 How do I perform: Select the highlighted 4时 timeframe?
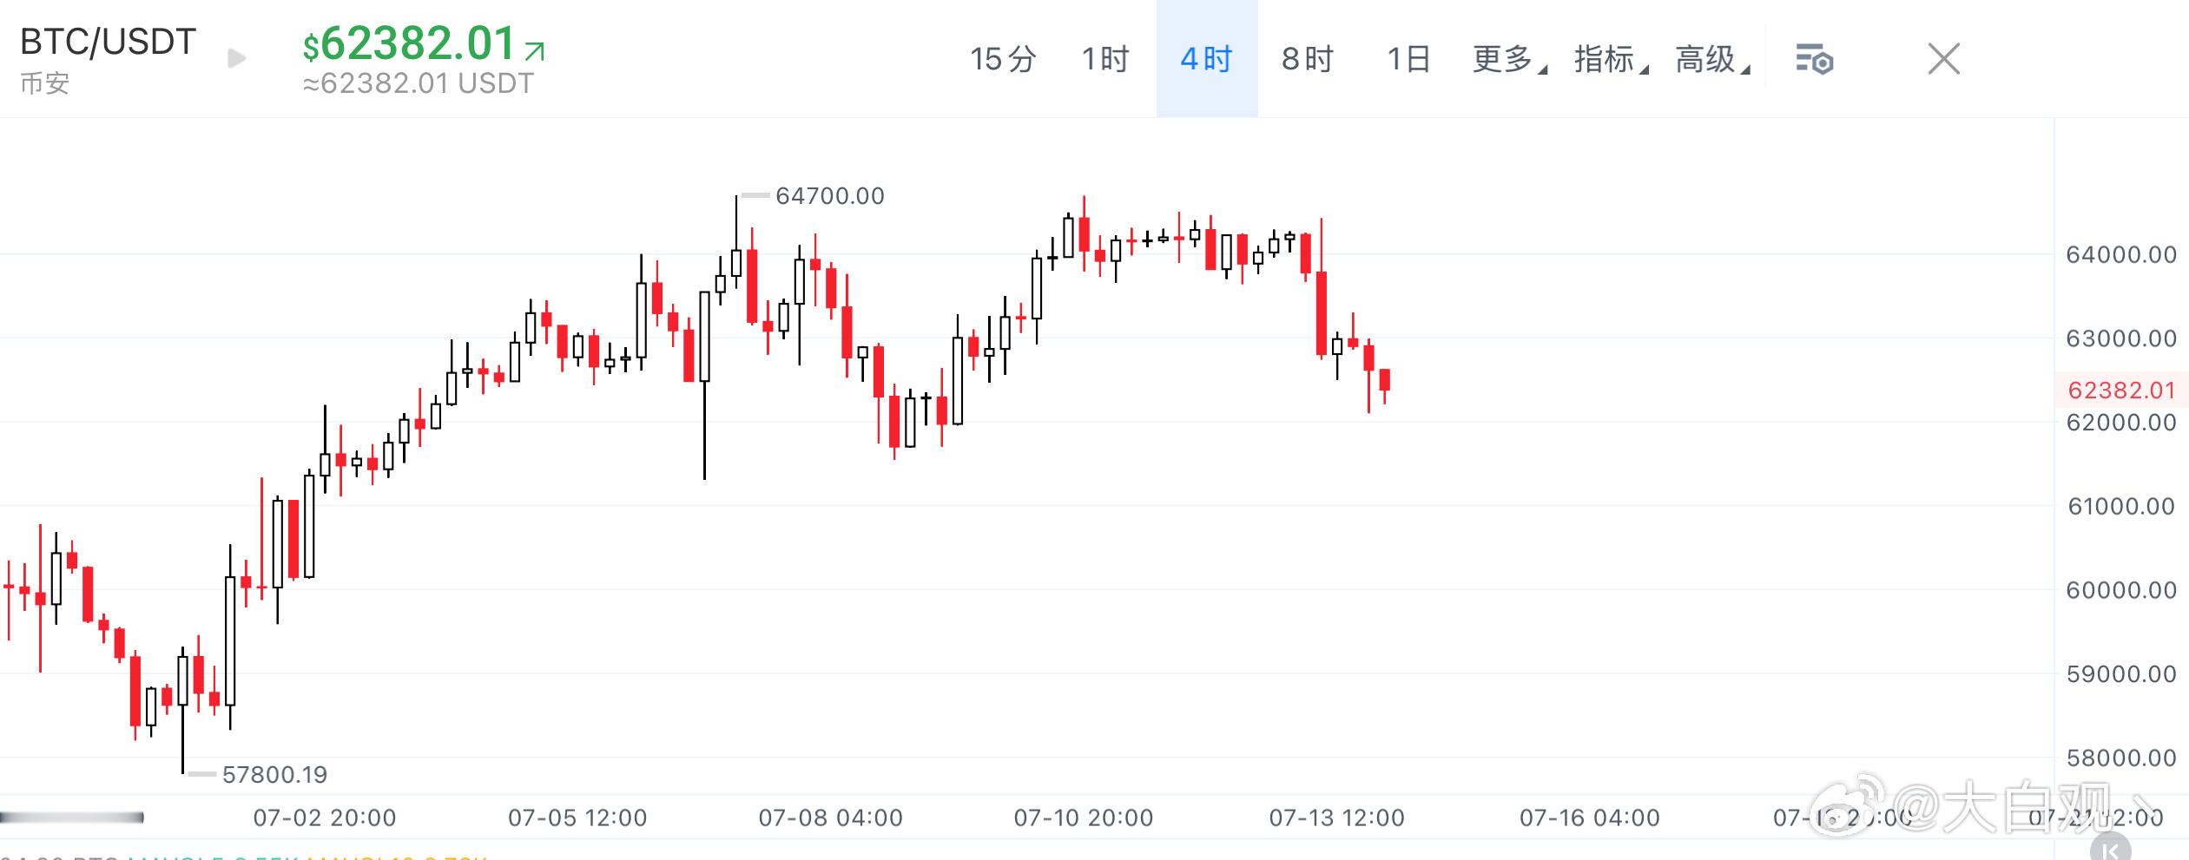[x=1206, y=59]
